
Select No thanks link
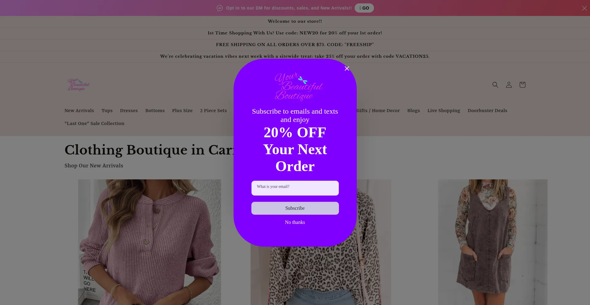[x=295, y=222]
